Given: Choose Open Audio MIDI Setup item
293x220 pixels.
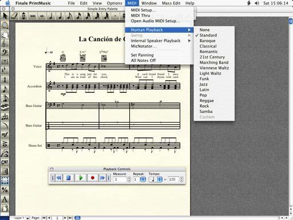Looking at the screenshot, I should pos(159,21).
